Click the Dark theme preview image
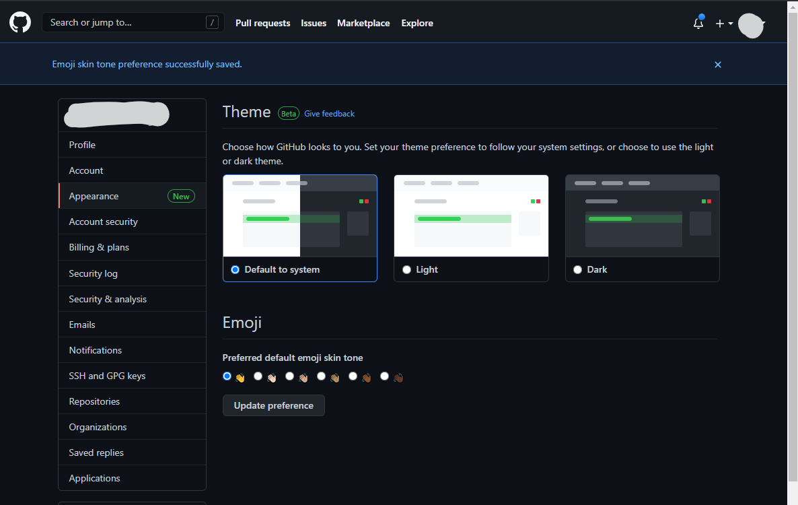The height and width of the screenshot is (505, 798). (x=643, y=216)
